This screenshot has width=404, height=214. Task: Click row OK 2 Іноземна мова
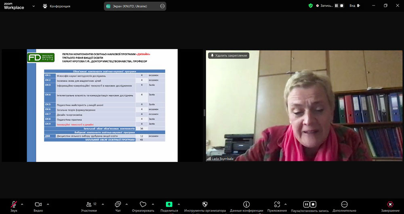tap(105, 81)
